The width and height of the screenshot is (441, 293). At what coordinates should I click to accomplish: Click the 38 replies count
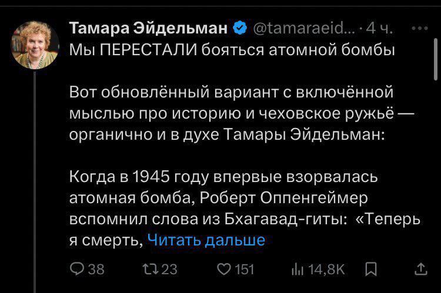coord(96,269)
